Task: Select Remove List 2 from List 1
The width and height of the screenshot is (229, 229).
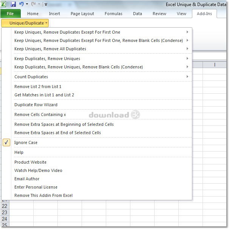Action: 38,87
